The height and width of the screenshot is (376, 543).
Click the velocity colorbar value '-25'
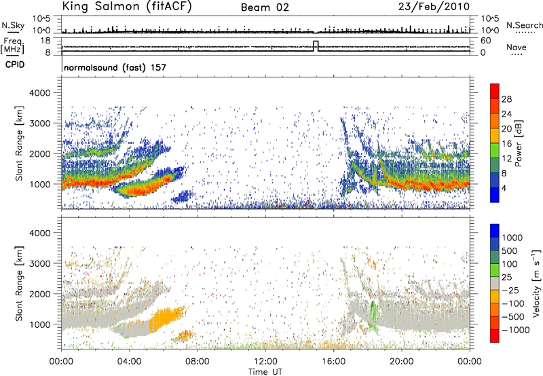point(512,290)
